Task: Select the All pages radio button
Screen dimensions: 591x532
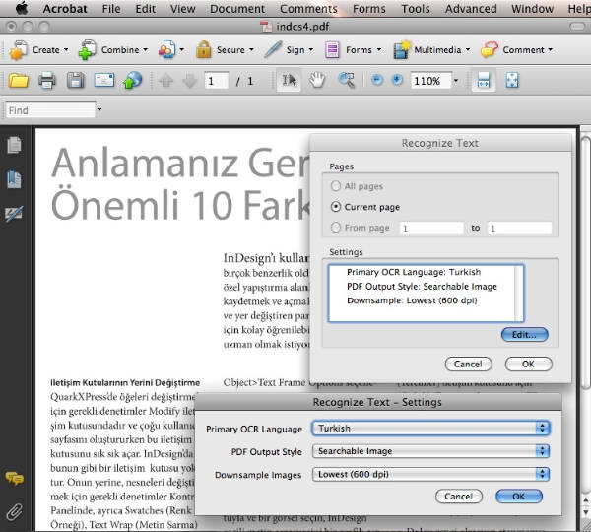Action: point(336,186)
